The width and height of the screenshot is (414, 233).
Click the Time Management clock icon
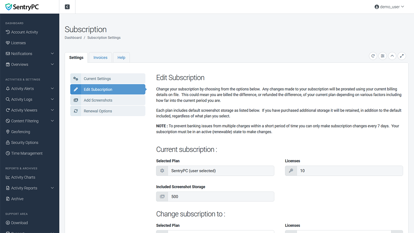tap(8, 153)
